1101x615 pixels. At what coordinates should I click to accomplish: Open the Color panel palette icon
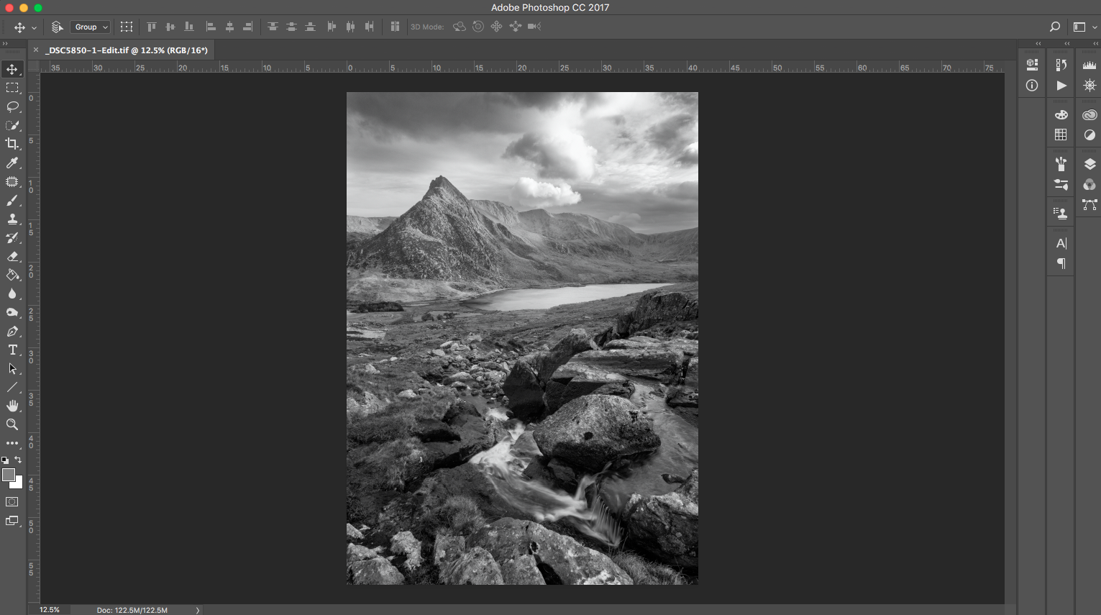(1061, 114)
